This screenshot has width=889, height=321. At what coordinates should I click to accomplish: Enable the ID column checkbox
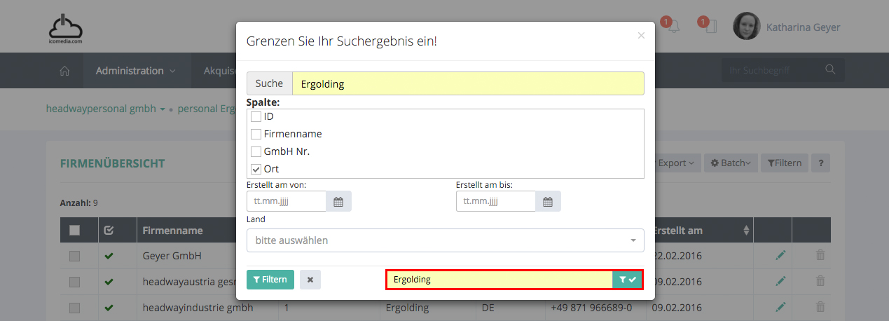pyautogui.click(x=256, y=116)
